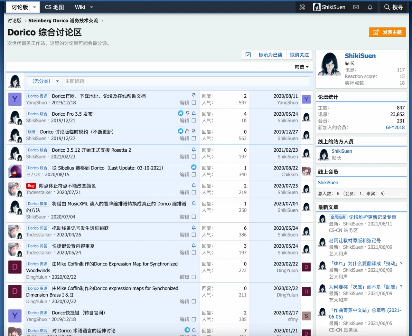The width and height of the screenshot is (412, 336).
Task: Click the 标示为已读 button
Action: coord(270,55)
